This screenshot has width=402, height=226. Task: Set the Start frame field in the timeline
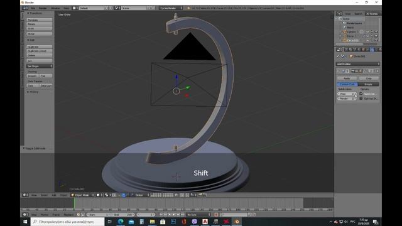tap(99, 215)
